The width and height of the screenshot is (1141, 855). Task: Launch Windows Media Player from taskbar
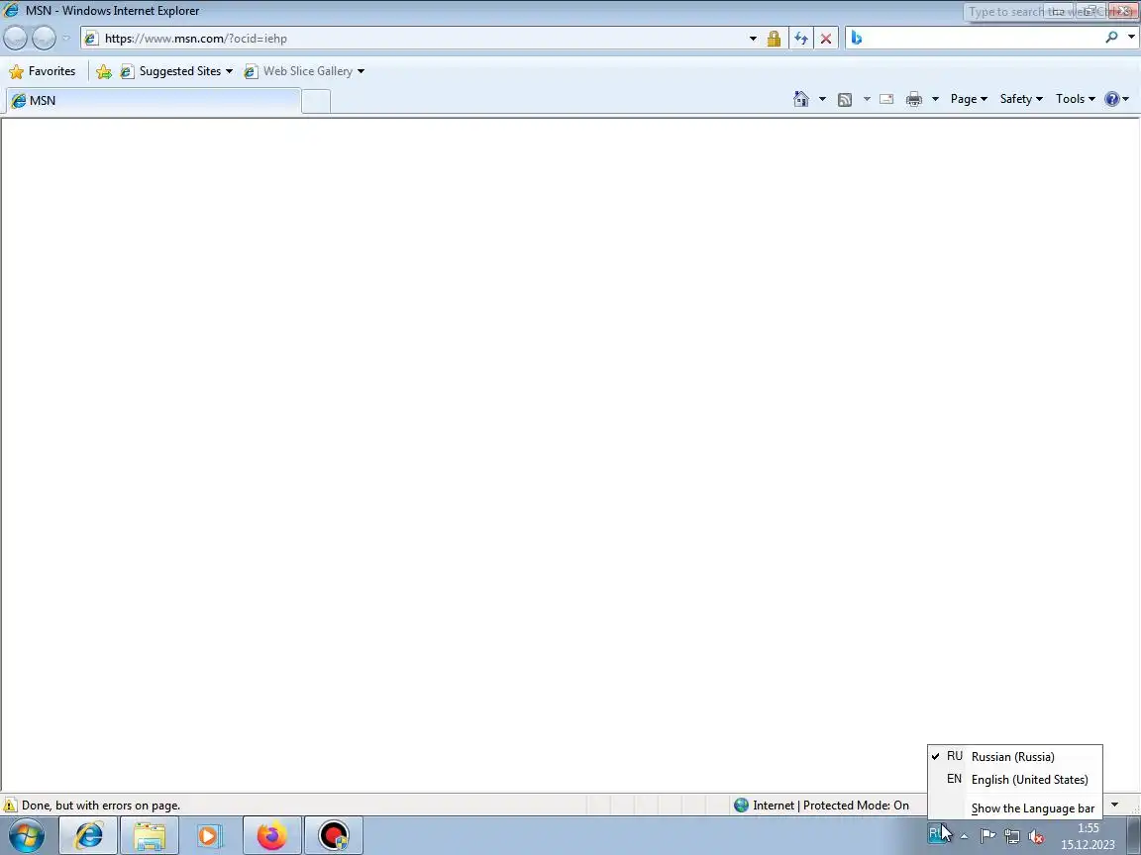tap(209, 836)
